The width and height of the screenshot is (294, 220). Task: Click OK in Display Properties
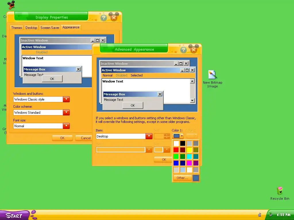62,138
